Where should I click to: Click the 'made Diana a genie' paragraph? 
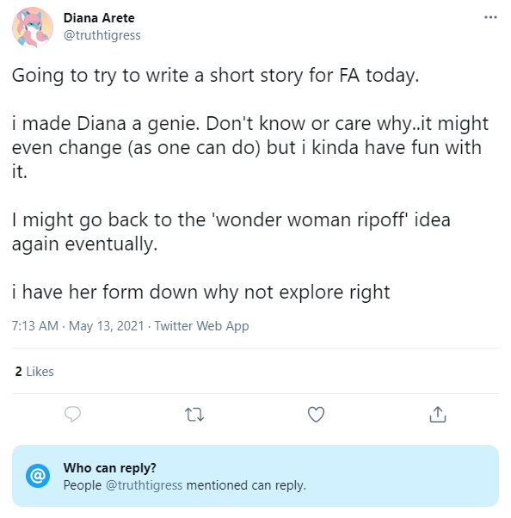[250, 148]
